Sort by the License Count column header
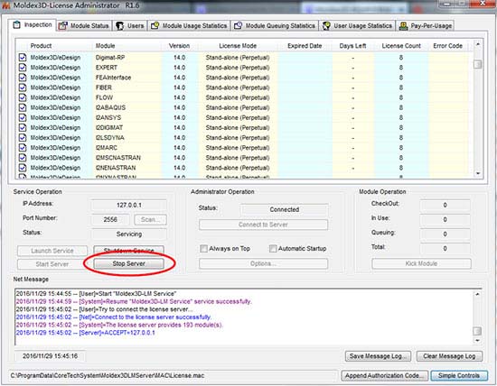 (x=401, y=46)
